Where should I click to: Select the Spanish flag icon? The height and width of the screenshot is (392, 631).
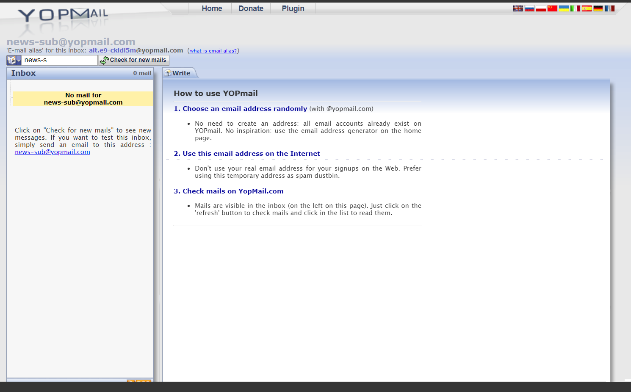click(x=587, y=8)
